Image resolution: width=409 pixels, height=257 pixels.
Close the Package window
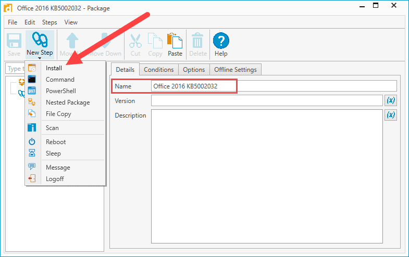(394, 6)
